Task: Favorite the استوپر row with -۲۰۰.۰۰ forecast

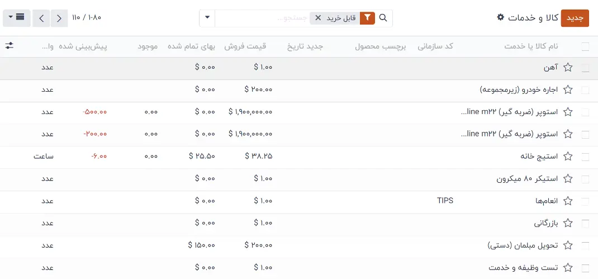Action: 568,134
